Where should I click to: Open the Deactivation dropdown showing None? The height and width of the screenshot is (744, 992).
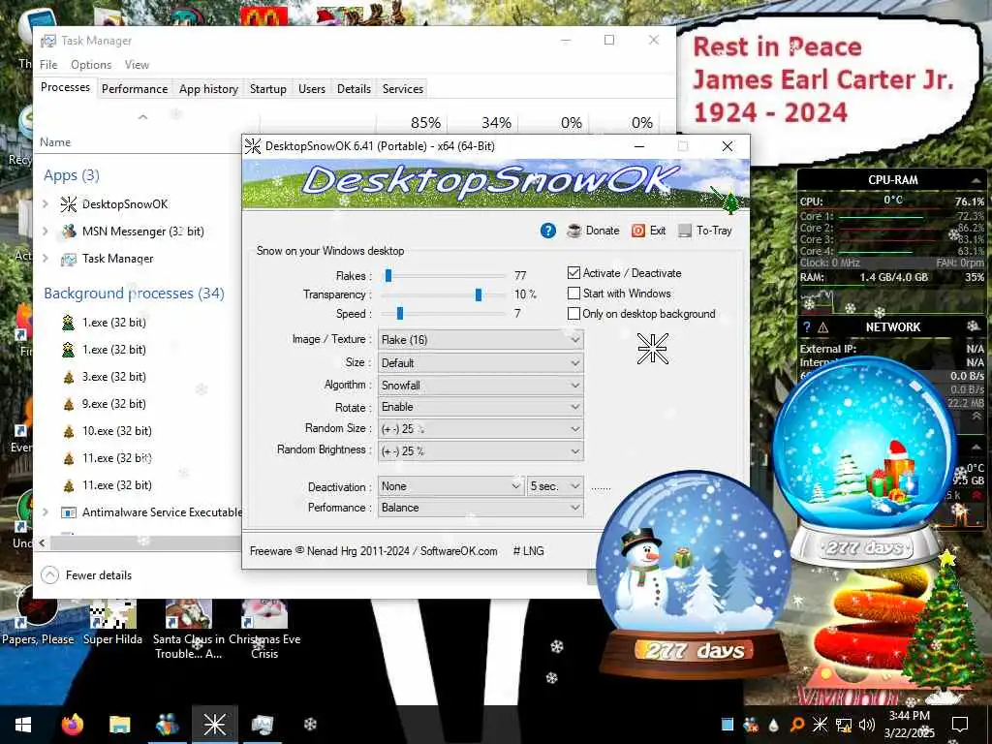[450, 486]
